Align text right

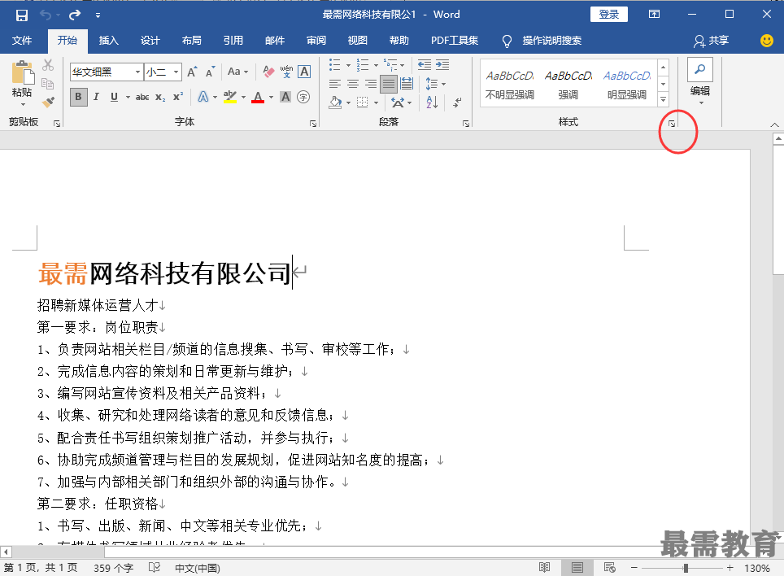click(371, 84)
